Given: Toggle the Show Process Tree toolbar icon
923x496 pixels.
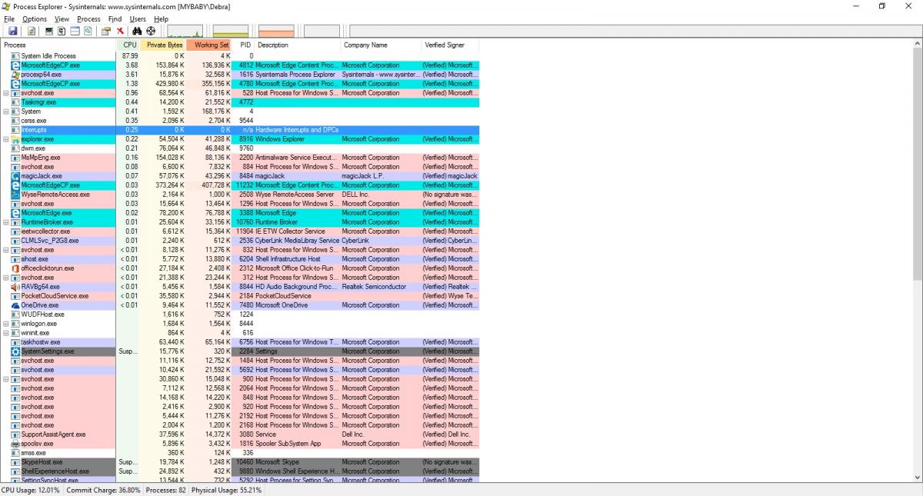Looking at the screenshot, I should pyautogui.click(x=62, y=31).
